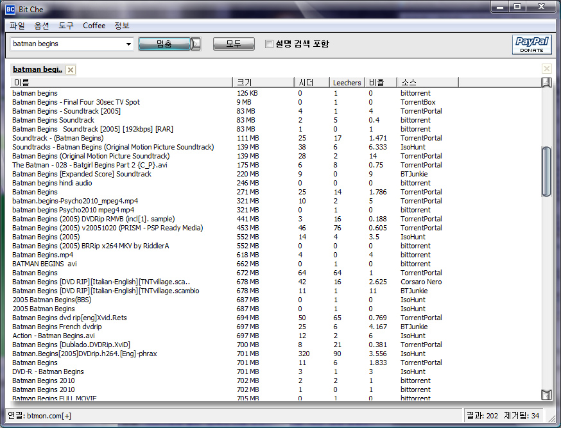Open the 도구 menu
561x428 pixels.
click(66, 26)
